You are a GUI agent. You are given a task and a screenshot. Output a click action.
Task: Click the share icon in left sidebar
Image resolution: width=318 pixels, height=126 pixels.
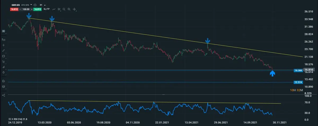[4, 95]
